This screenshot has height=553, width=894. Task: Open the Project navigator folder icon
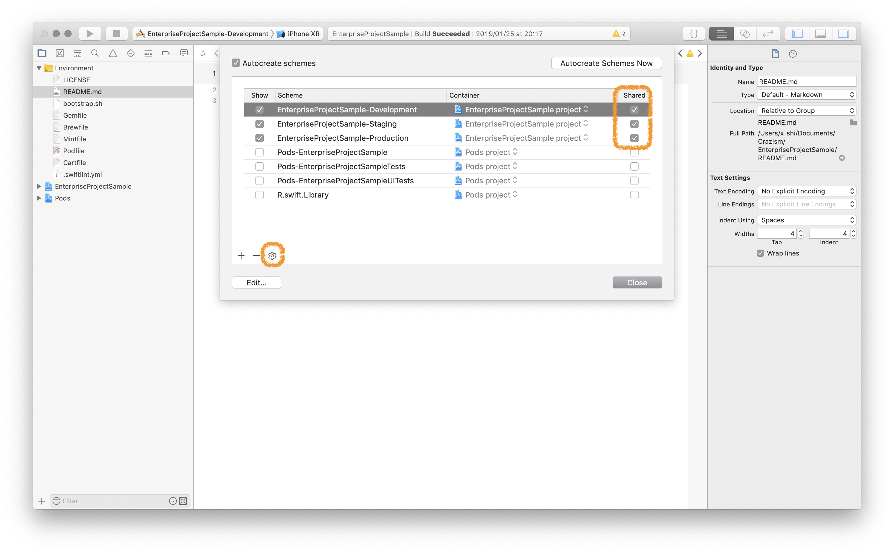click(x=42, y=54)
